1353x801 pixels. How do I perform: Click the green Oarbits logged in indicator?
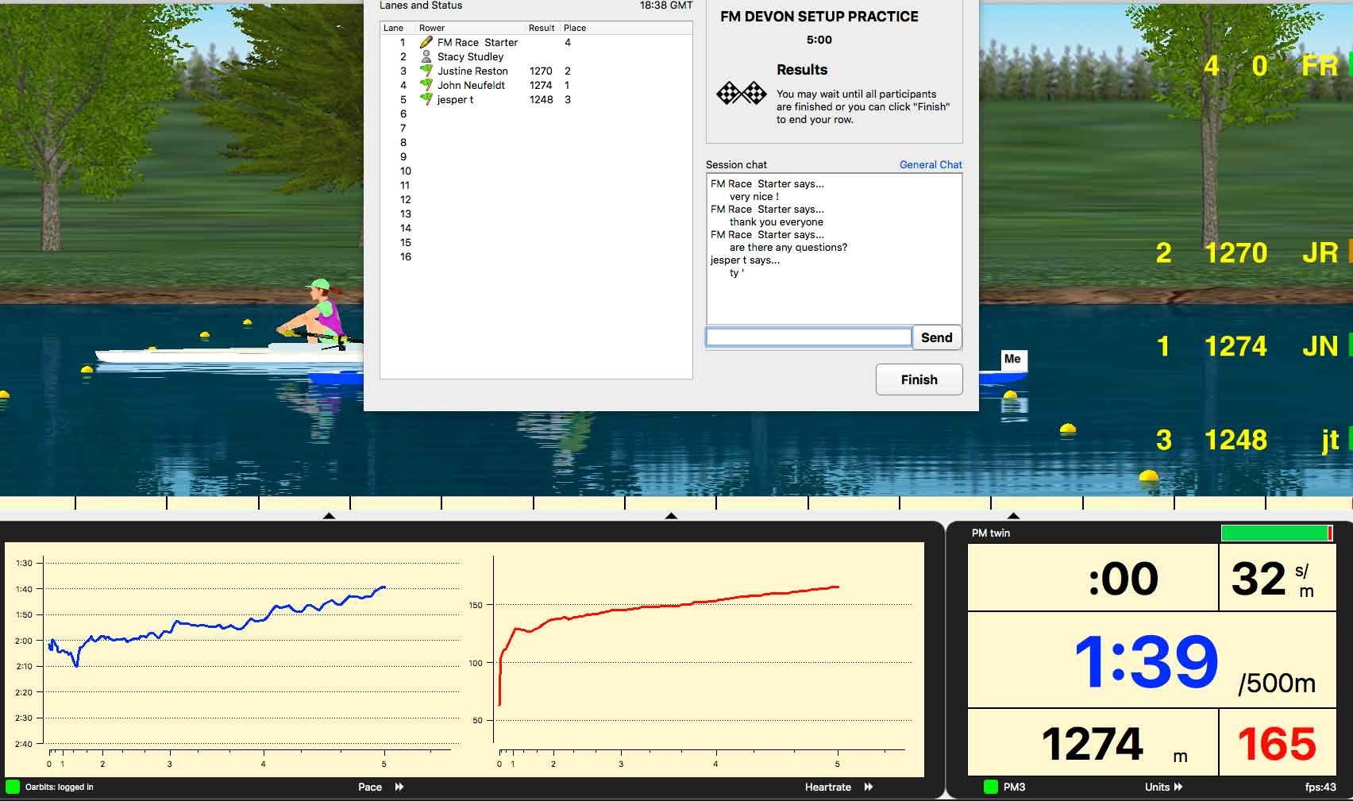pos(13,787)
